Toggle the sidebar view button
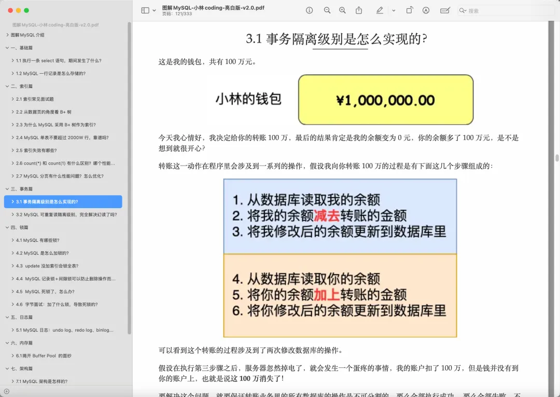The height and width of the screenshot is (397, 560). click(145, 10)
